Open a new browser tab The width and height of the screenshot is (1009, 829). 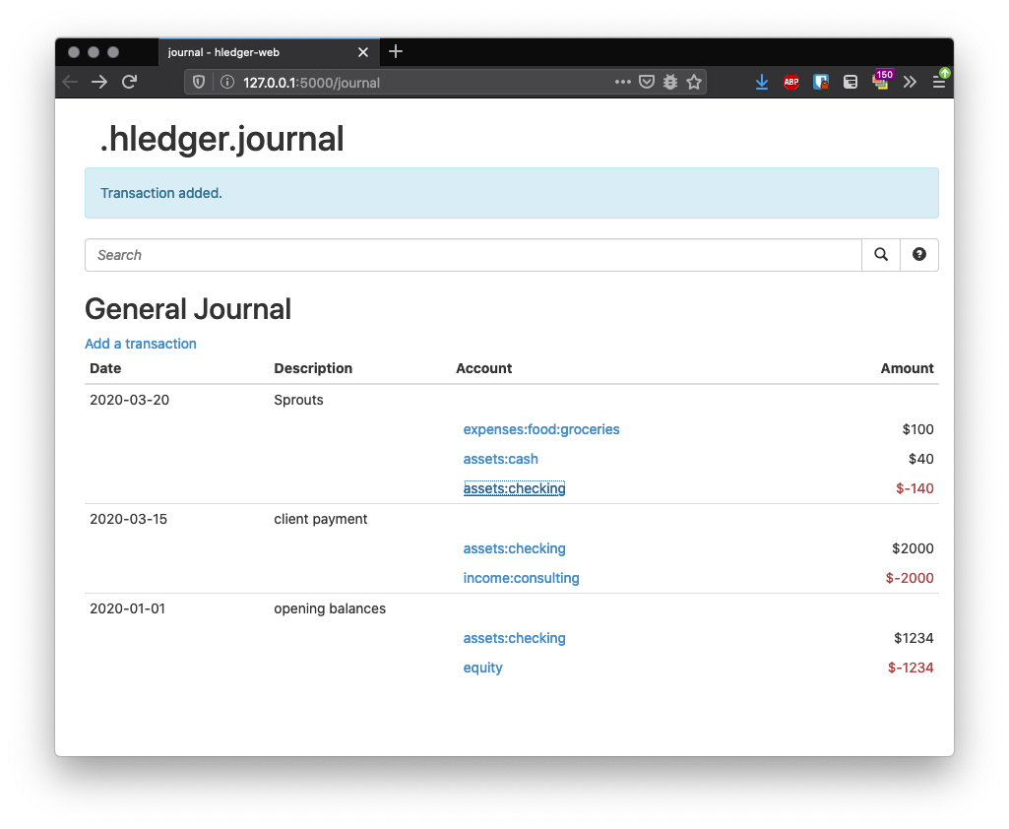[396, 51]
